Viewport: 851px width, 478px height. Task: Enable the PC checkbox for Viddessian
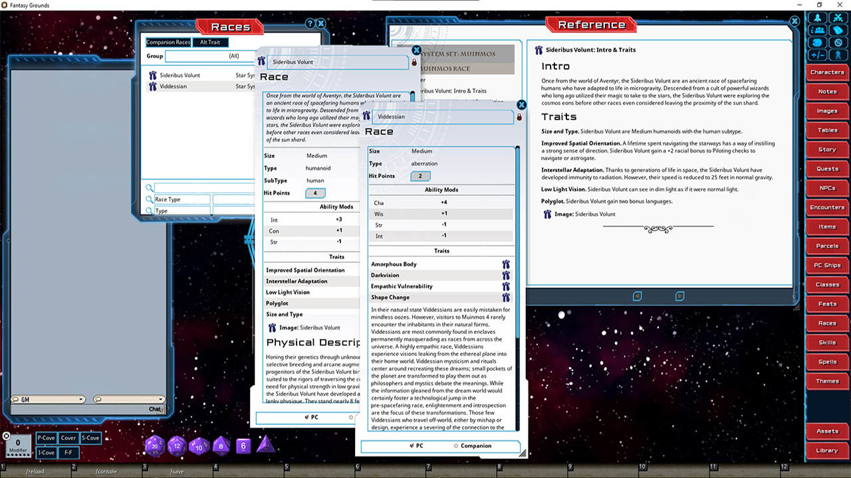[x=412, y=445]
